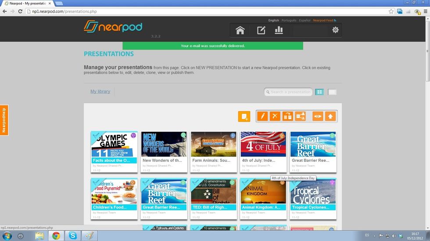Click the green email delivered notification
Screen dimensions: 430x241
coord(213,45)
